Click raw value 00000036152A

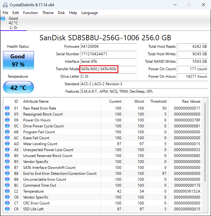187,191
